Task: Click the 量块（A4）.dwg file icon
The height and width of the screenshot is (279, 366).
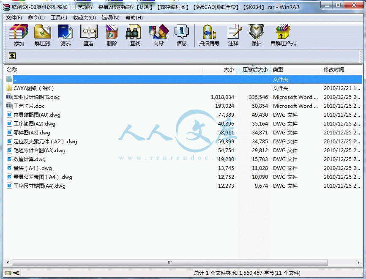Action: pos(9,168)
